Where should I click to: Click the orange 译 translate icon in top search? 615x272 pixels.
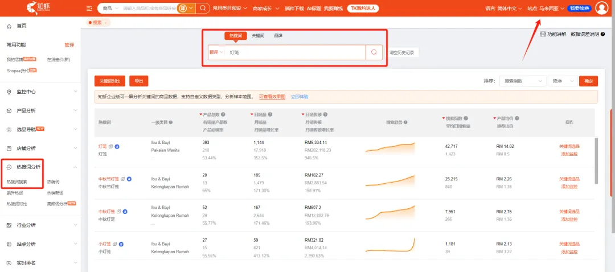tap(182, 8)
